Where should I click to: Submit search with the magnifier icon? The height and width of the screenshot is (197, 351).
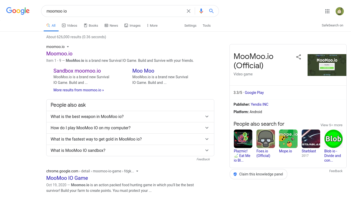coord(211,11)
